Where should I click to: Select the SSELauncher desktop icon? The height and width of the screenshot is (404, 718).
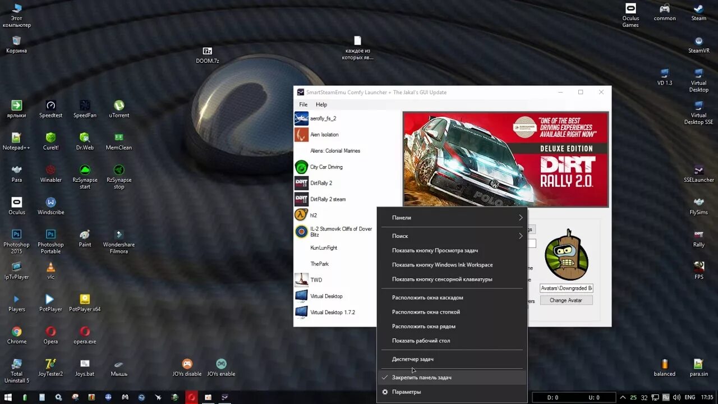pos(699,174)
